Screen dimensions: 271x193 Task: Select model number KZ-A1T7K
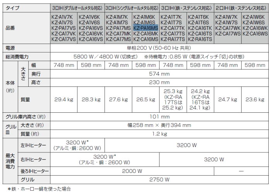click(x=171, y=17)
